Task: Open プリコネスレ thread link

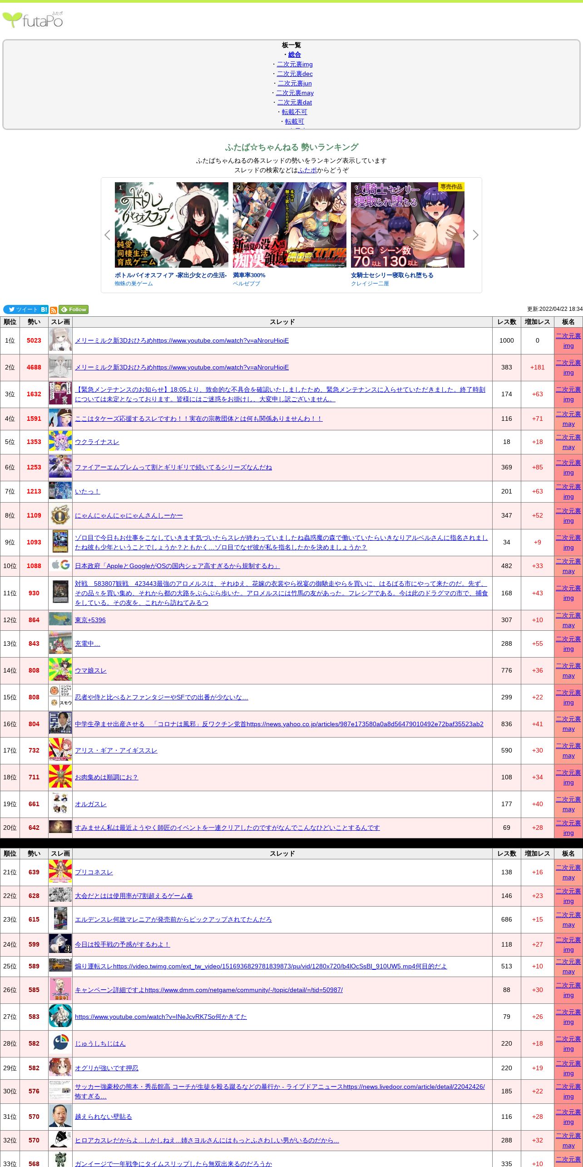Action: pos(94,872)
